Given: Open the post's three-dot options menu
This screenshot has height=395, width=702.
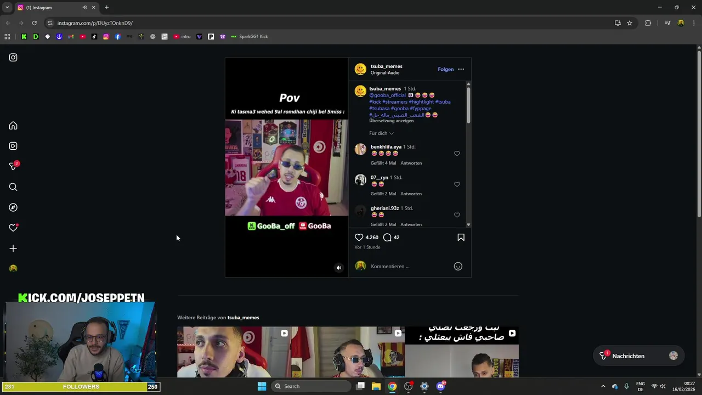Looking at the screenshot, I should (461, 69).
